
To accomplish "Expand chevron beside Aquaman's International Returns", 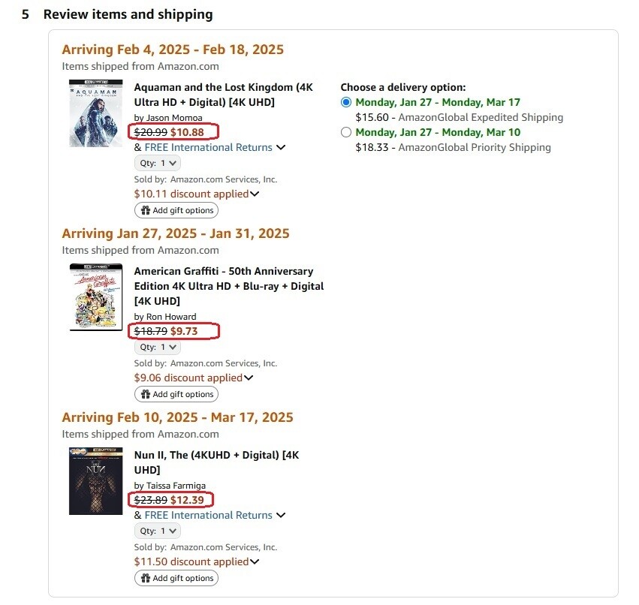I will [x=281, y=147].
